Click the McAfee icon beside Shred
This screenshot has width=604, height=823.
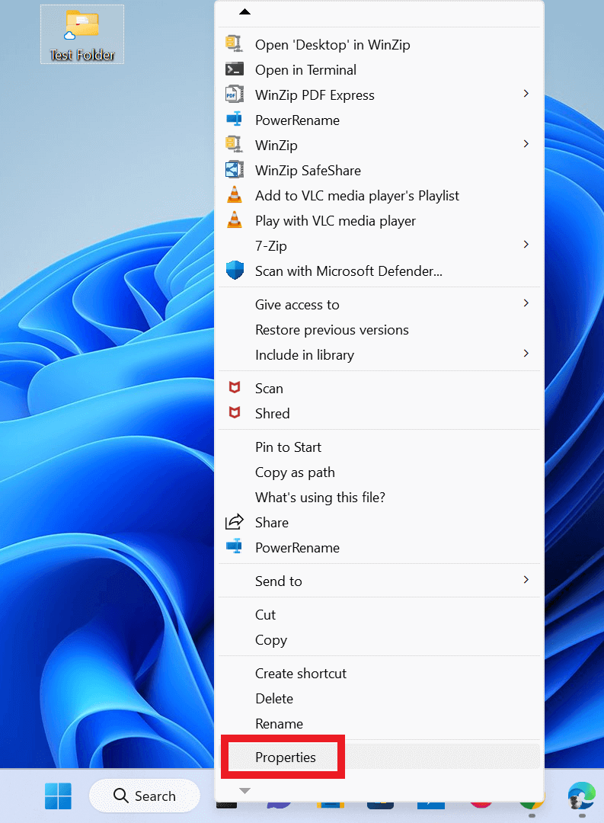[x=235, y=412]
